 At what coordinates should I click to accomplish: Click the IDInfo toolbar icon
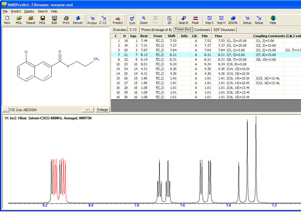pyautogui.click(x=233, y=20)
